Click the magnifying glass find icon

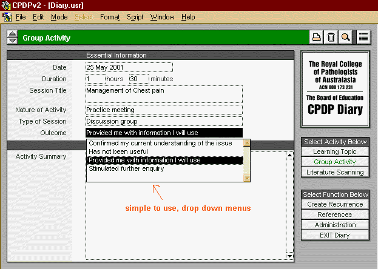pos(345,38)
